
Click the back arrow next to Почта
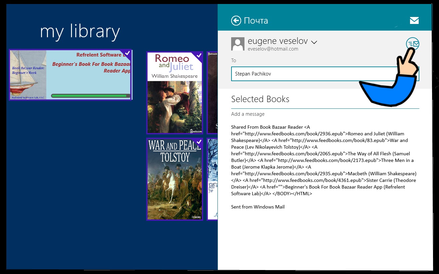(236, 21)
